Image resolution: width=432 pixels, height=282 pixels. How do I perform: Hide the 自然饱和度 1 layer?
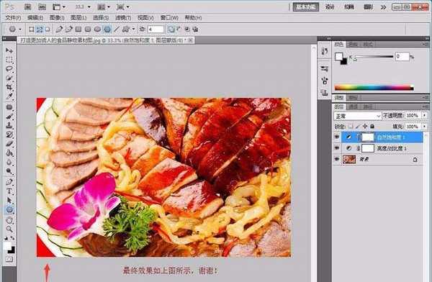337,137
